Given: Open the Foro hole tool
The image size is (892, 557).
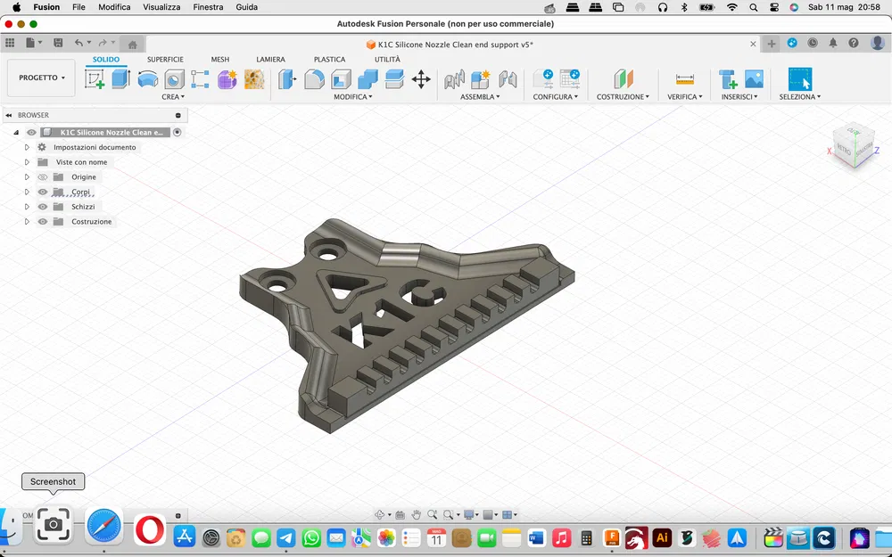Looking at the screenshot, I should click(x=173, y=80).
